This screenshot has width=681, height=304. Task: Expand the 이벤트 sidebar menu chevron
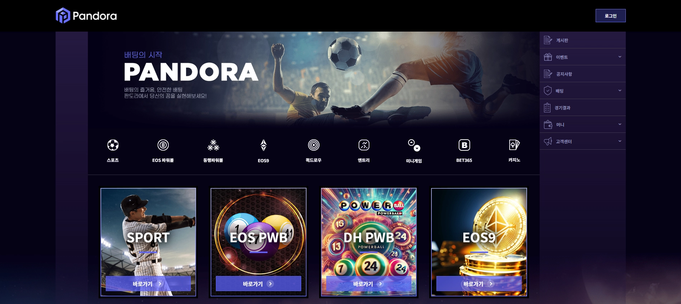point(620,57)
